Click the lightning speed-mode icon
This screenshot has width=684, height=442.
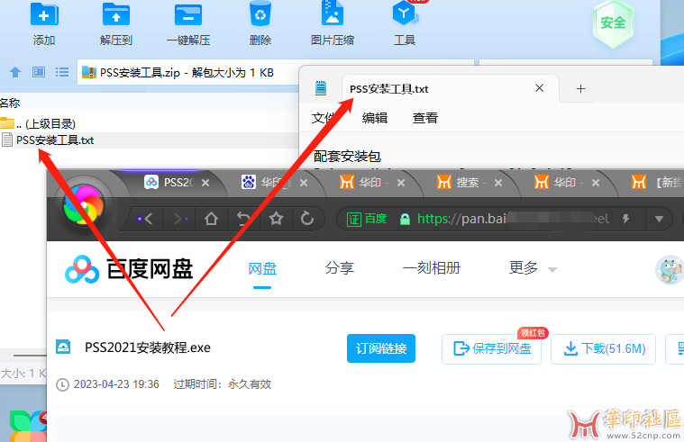tap(626, 219)
